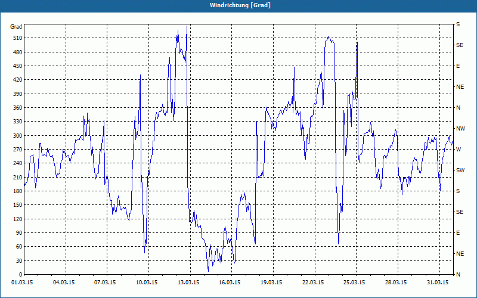The height and width of the screenshot is (298, 477).
Task: Click the '150' value on the left axis
Action: (x=18, y=205)
